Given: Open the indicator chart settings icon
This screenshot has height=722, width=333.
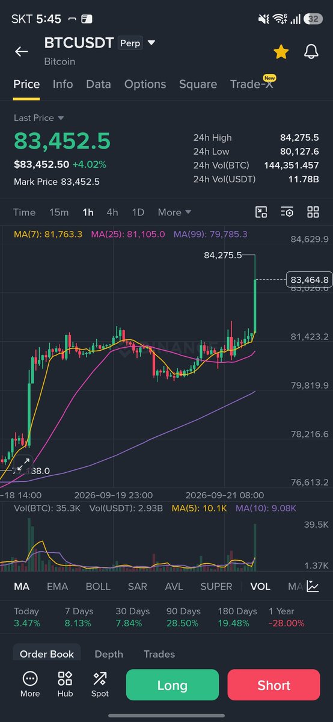Looking at the screenshot, I should (313, 586).
